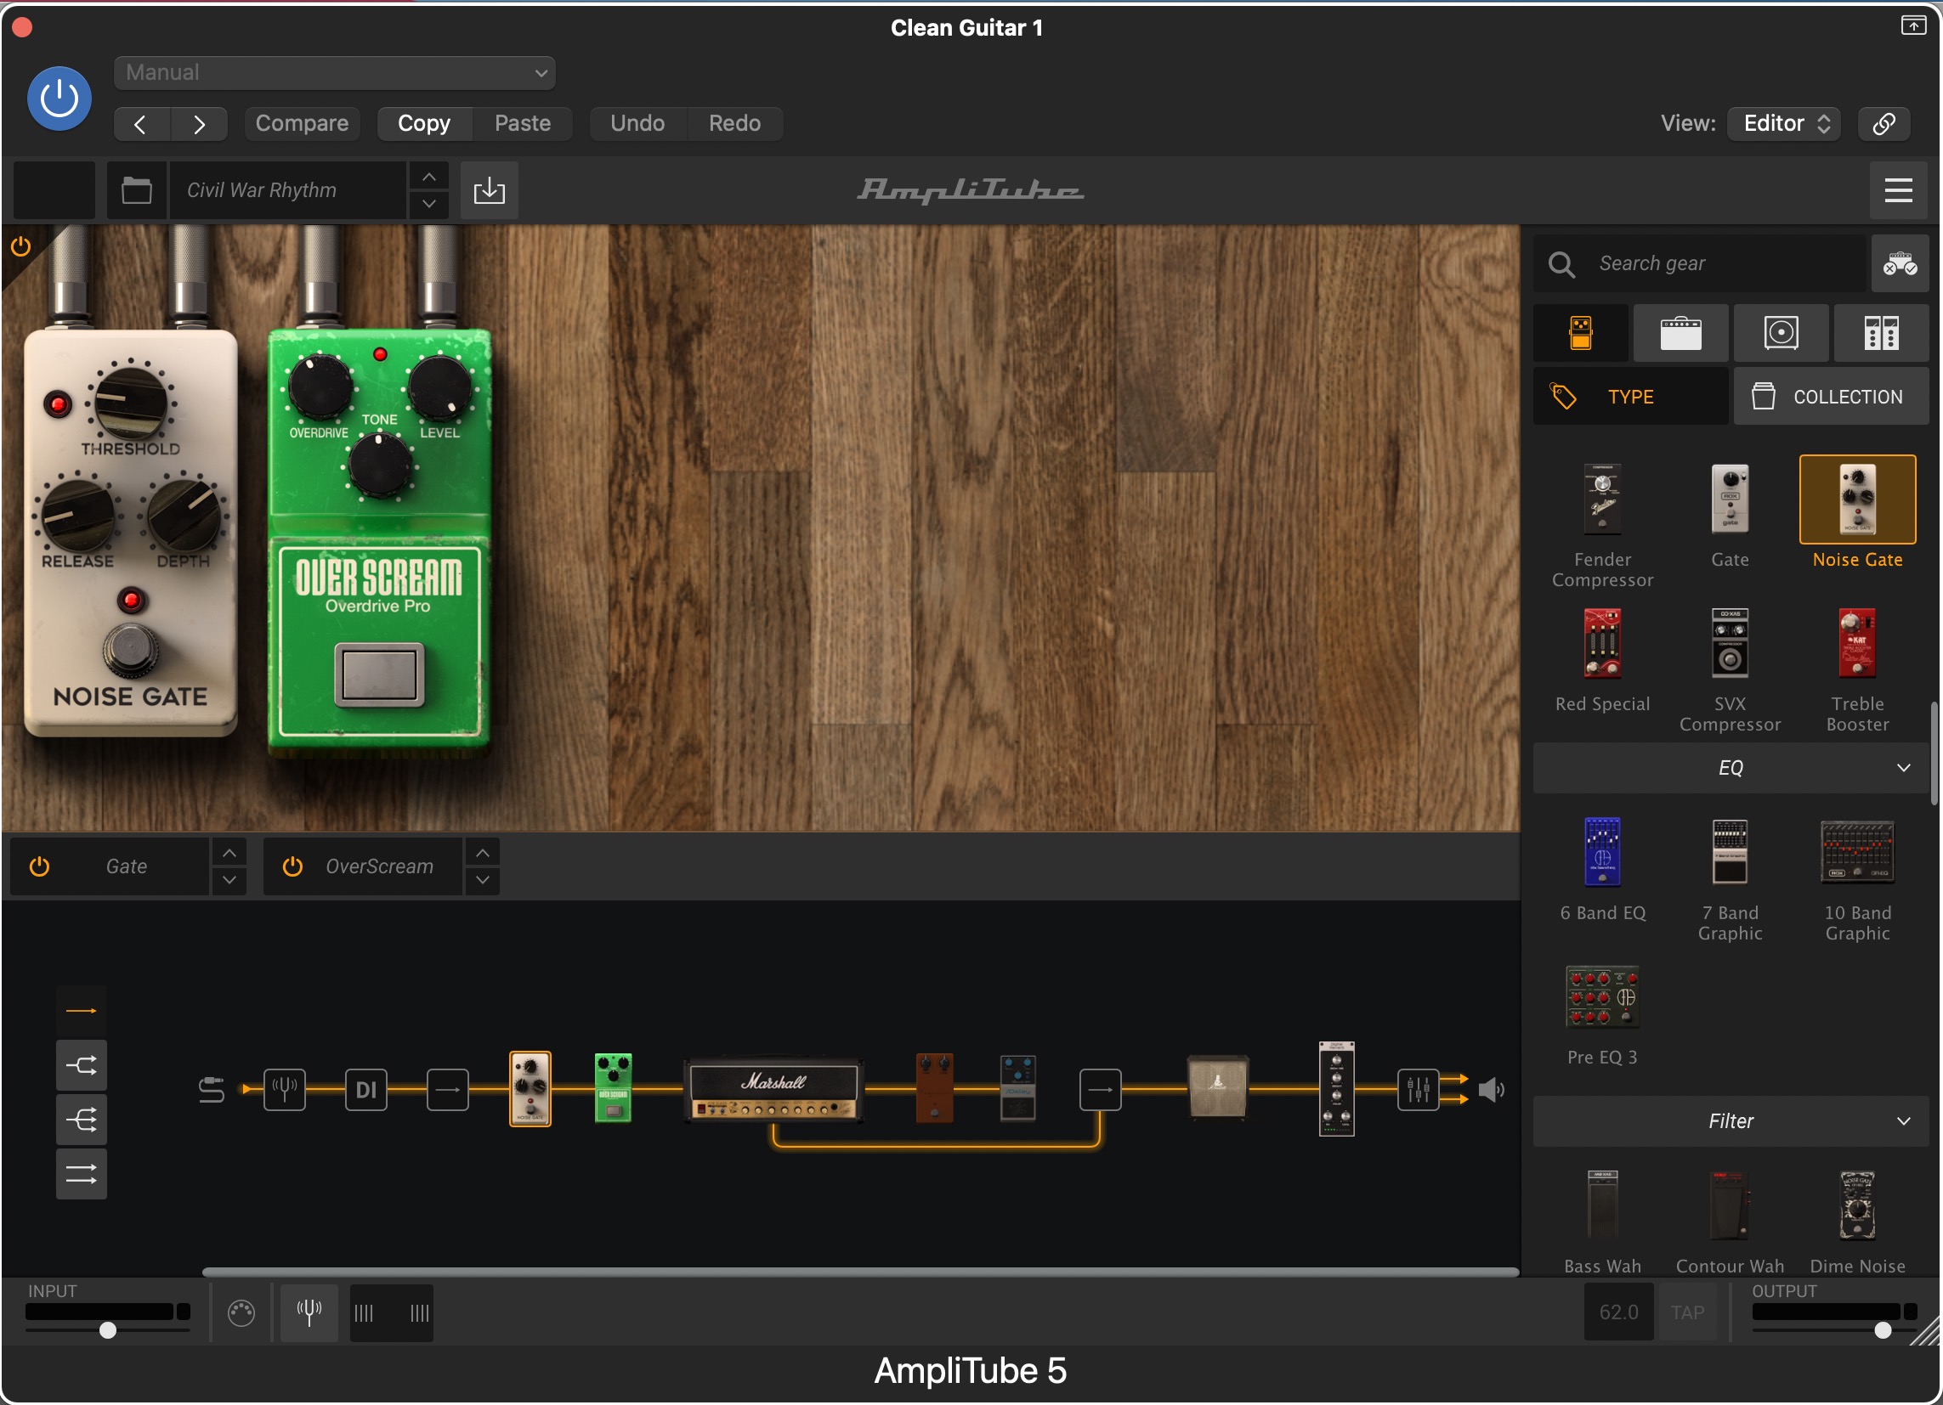1943x1405 pixels.
Task: Toggle the plug-in bypass power button
Action: [59, 99]
